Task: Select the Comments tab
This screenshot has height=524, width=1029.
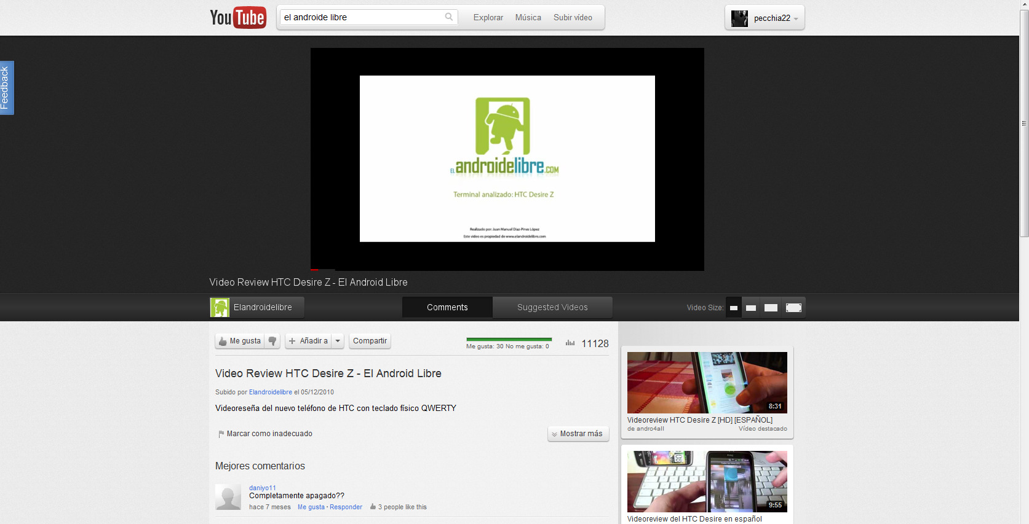Action: 447,307
